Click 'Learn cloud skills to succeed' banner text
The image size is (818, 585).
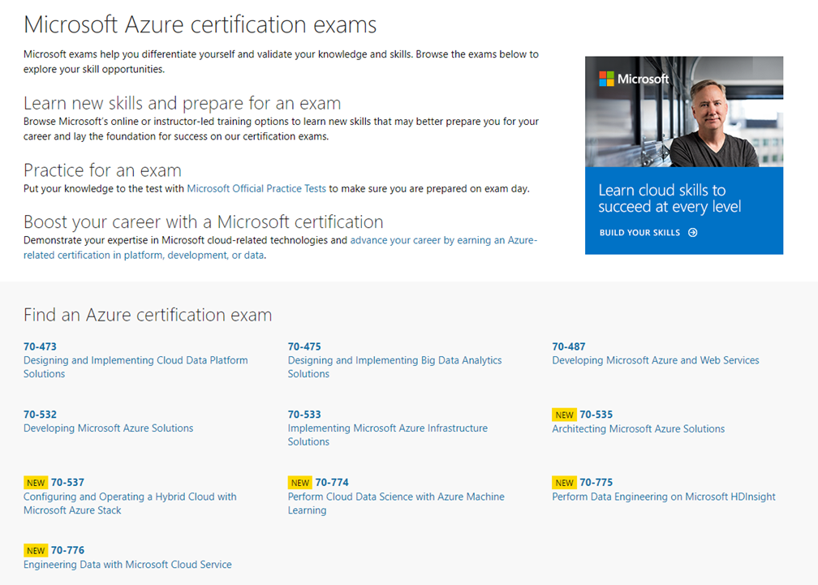[669, 198]
